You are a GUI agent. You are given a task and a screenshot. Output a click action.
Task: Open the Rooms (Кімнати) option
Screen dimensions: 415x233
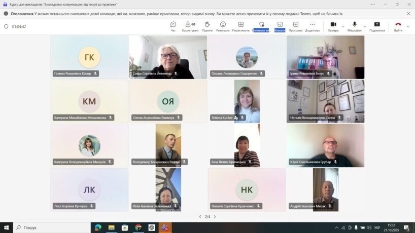(280, 26)
